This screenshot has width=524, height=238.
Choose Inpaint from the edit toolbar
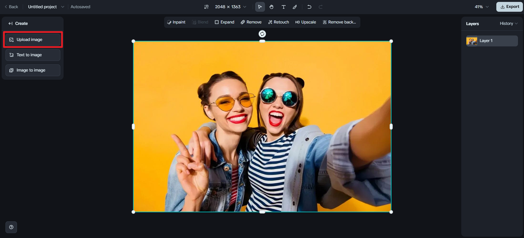[176, 22]
